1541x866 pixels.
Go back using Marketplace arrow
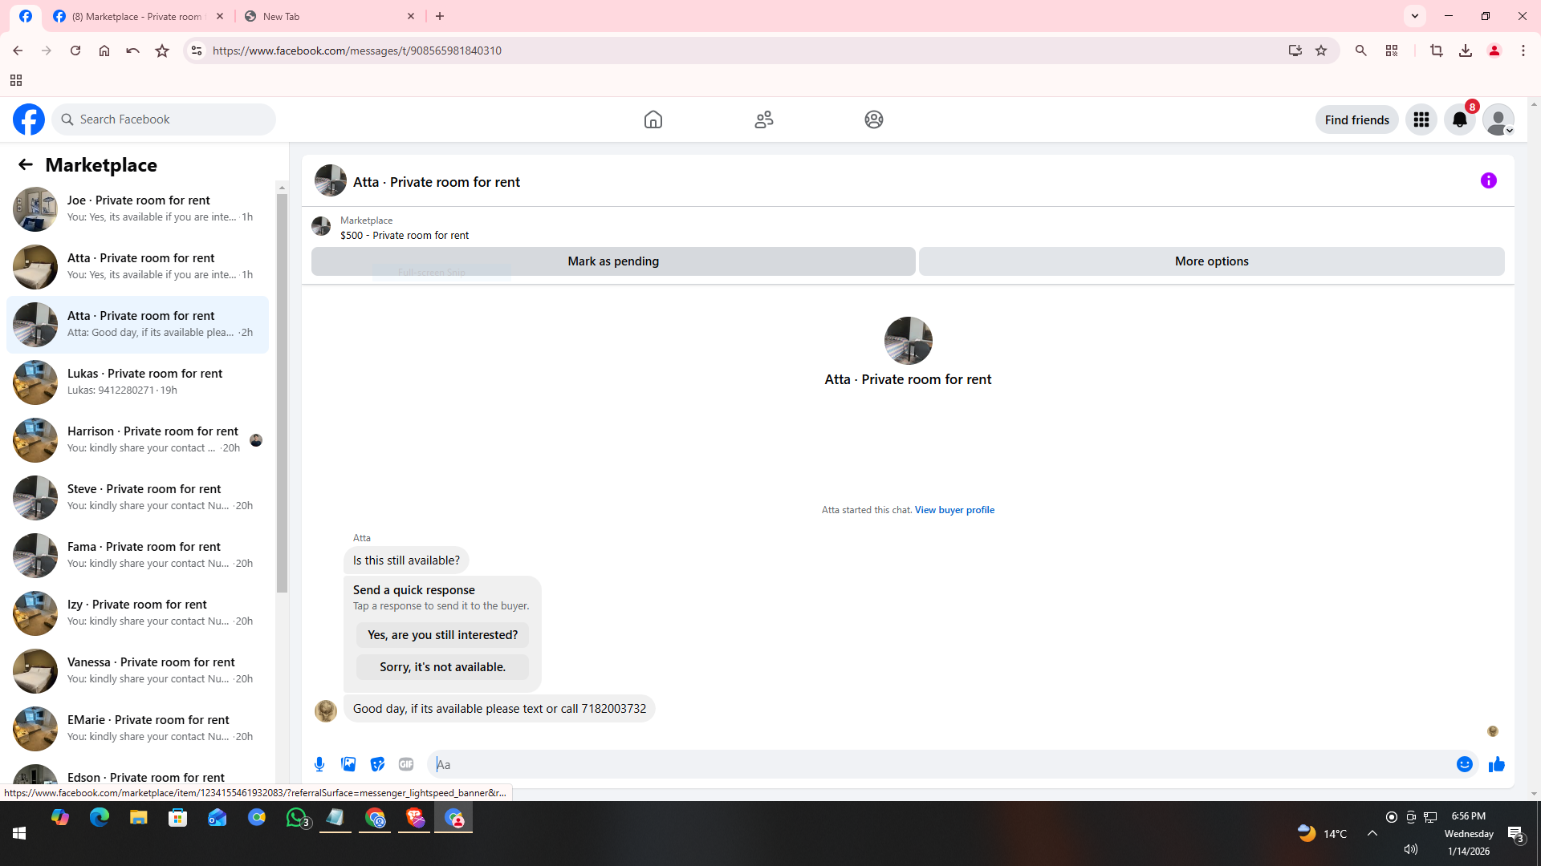(26, 164)
